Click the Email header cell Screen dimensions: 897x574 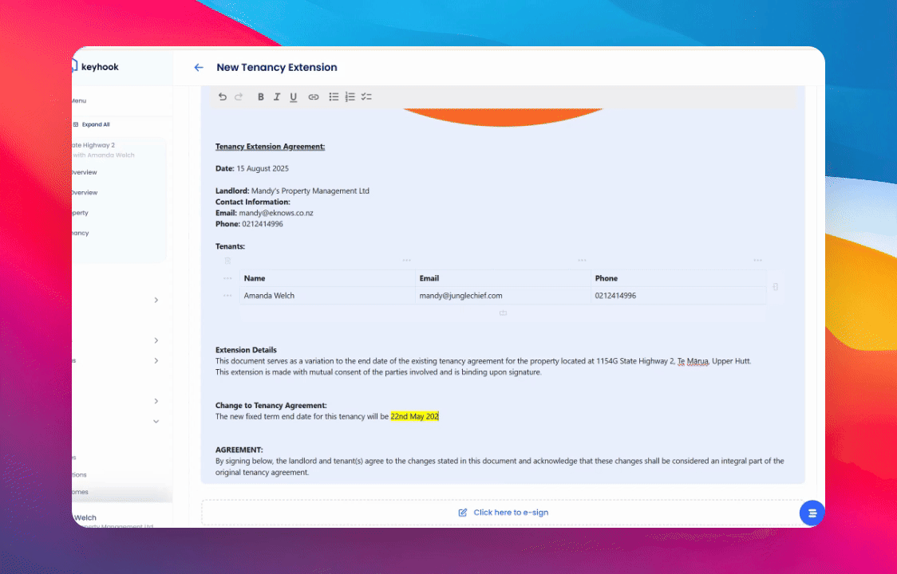click(503, 278)
